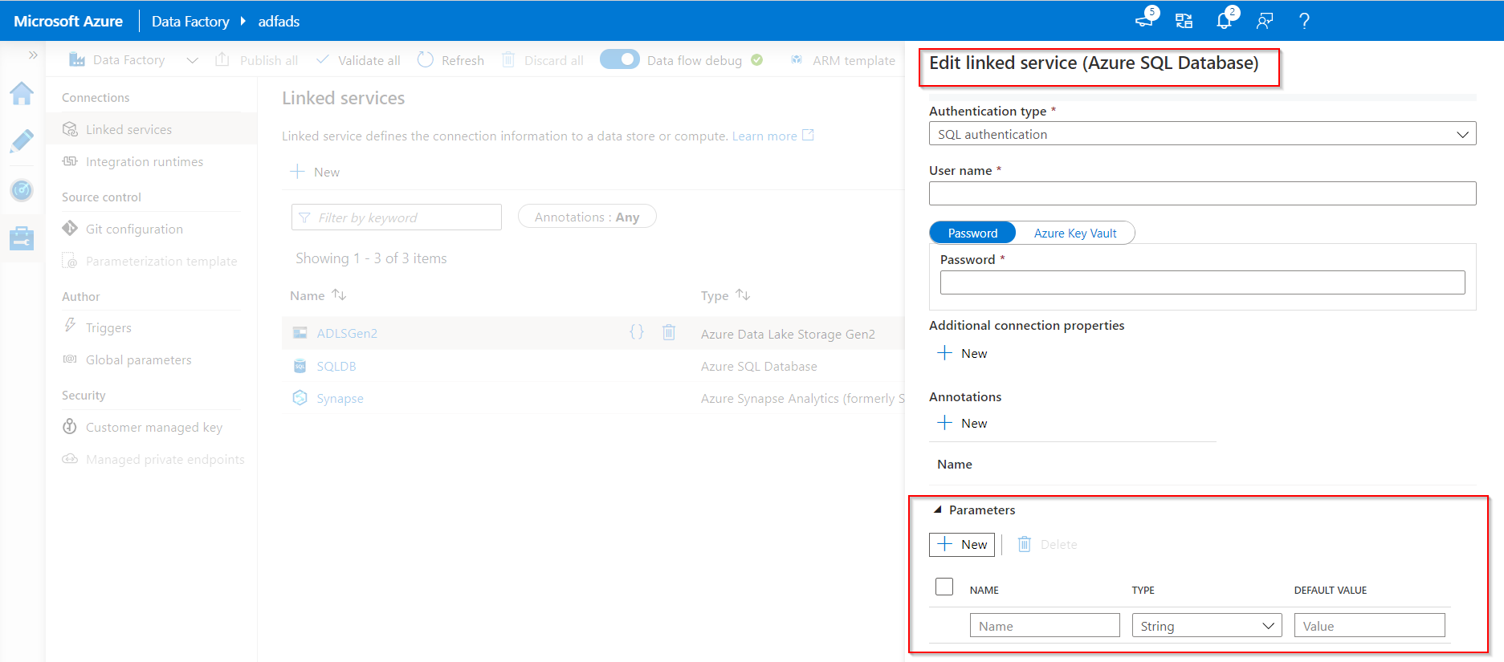Open the Manage toolbox icon
Viewport: 1504px width, 662px height.
click(x=22, y=238)
